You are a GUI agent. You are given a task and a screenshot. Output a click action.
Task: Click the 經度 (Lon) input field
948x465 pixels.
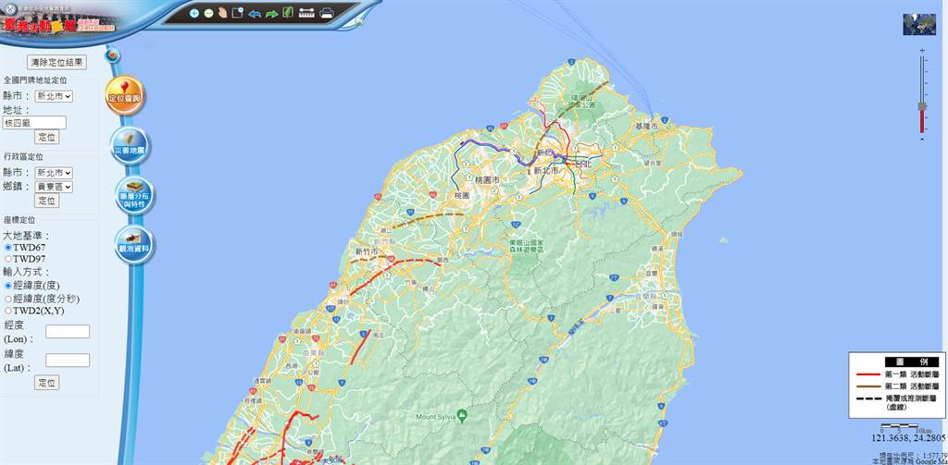pos(68,332)
